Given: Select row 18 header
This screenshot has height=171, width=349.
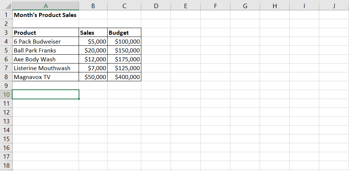Looking at the screenshot, I should (6, 165).
